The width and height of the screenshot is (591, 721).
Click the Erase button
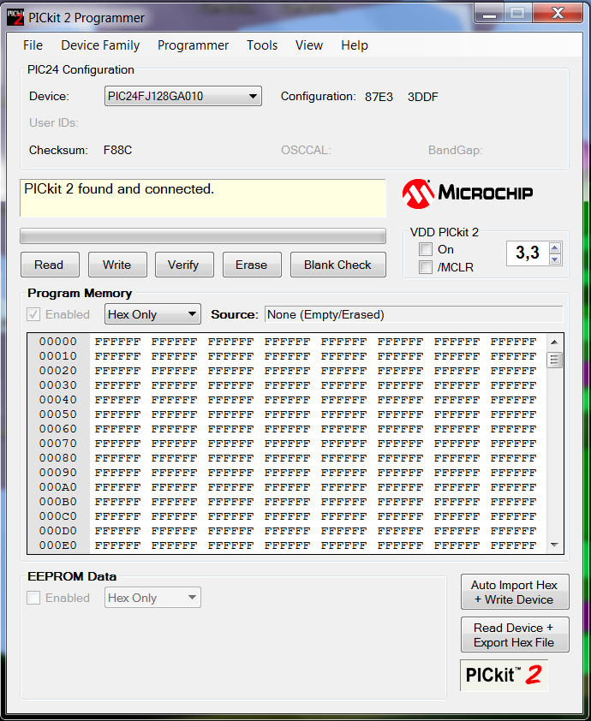[x=252, y=265]
